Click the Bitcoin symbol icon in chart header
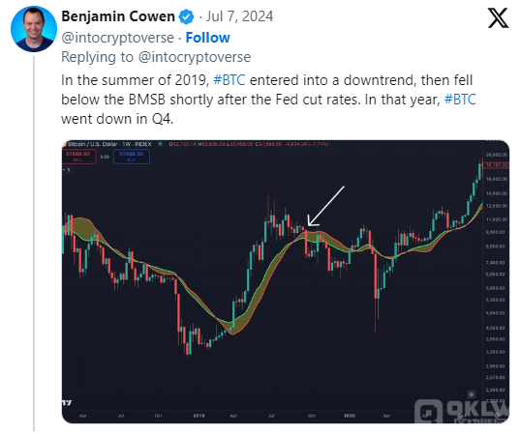520x434 pixels. tap(65, 144)
